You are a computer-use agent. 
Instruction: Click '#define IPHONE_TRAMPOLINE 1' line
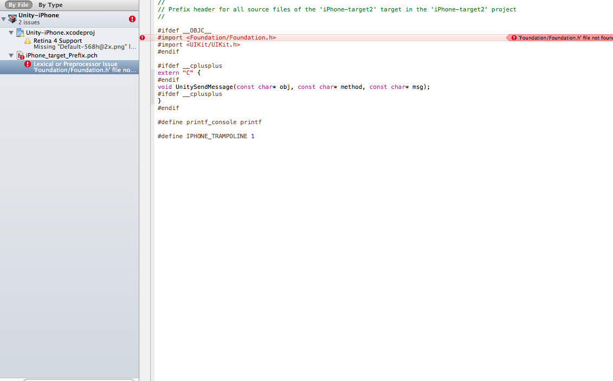tap(206, 137)
